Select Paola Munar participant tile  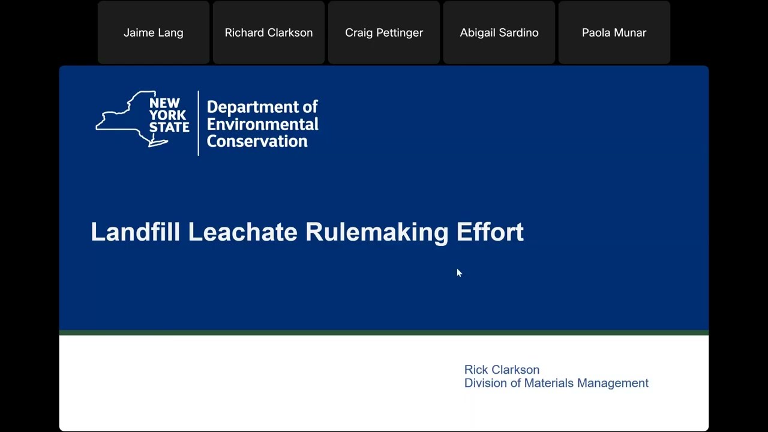(614, 32)
